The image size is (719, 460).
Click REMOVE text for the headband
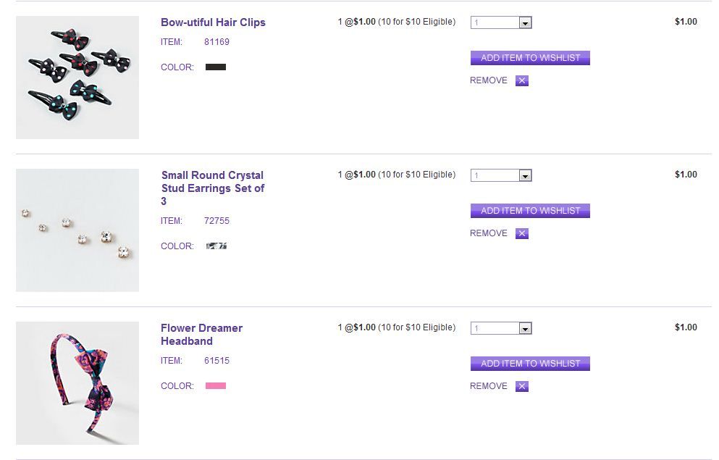pyautogui.click(x=489, y=386)
